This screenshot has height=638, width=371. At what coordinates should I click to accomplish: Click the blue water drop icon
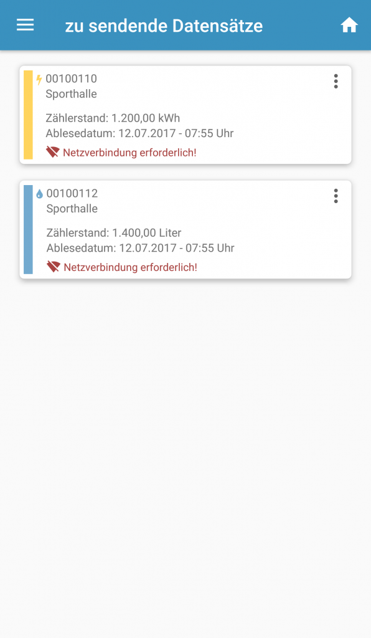tap(39, 194)
